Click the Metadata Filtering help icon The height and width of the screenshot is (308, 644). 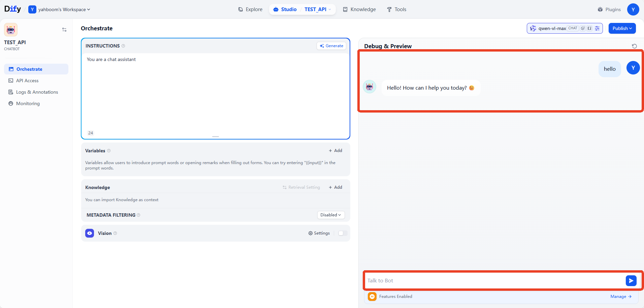[x=138, y=215]
